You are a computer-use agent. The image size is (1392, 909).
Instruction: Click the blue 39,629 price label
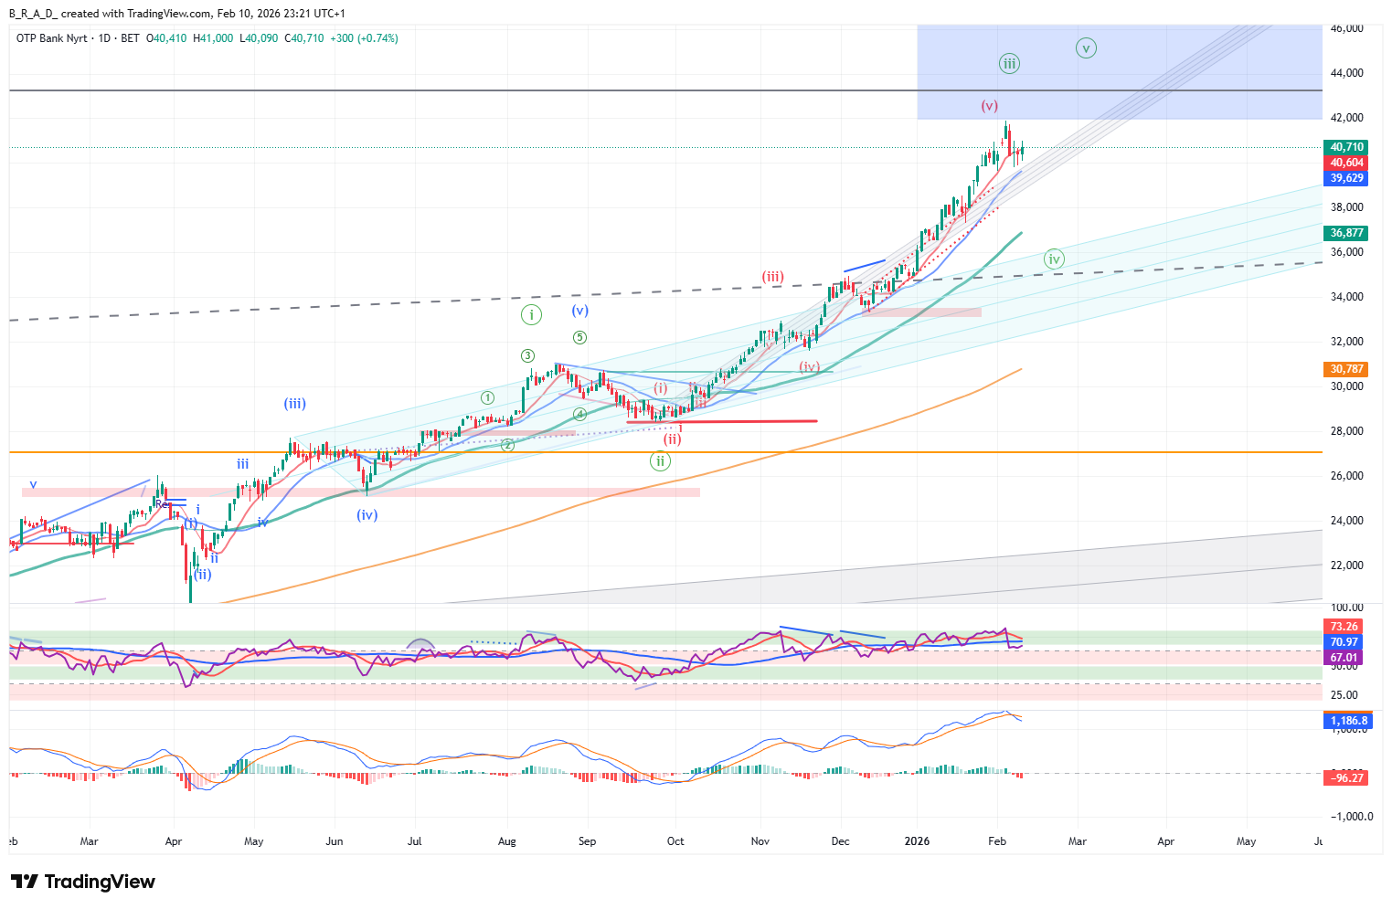[x=1346, y=179]
